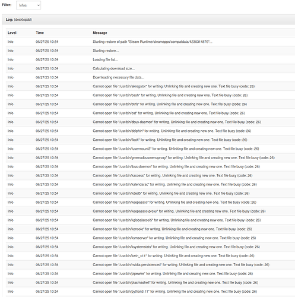Click the /usr/bin/gmenudbusmenuproxy message row
The height and width of the screenshot is (297, 295).
coord(150,157)
